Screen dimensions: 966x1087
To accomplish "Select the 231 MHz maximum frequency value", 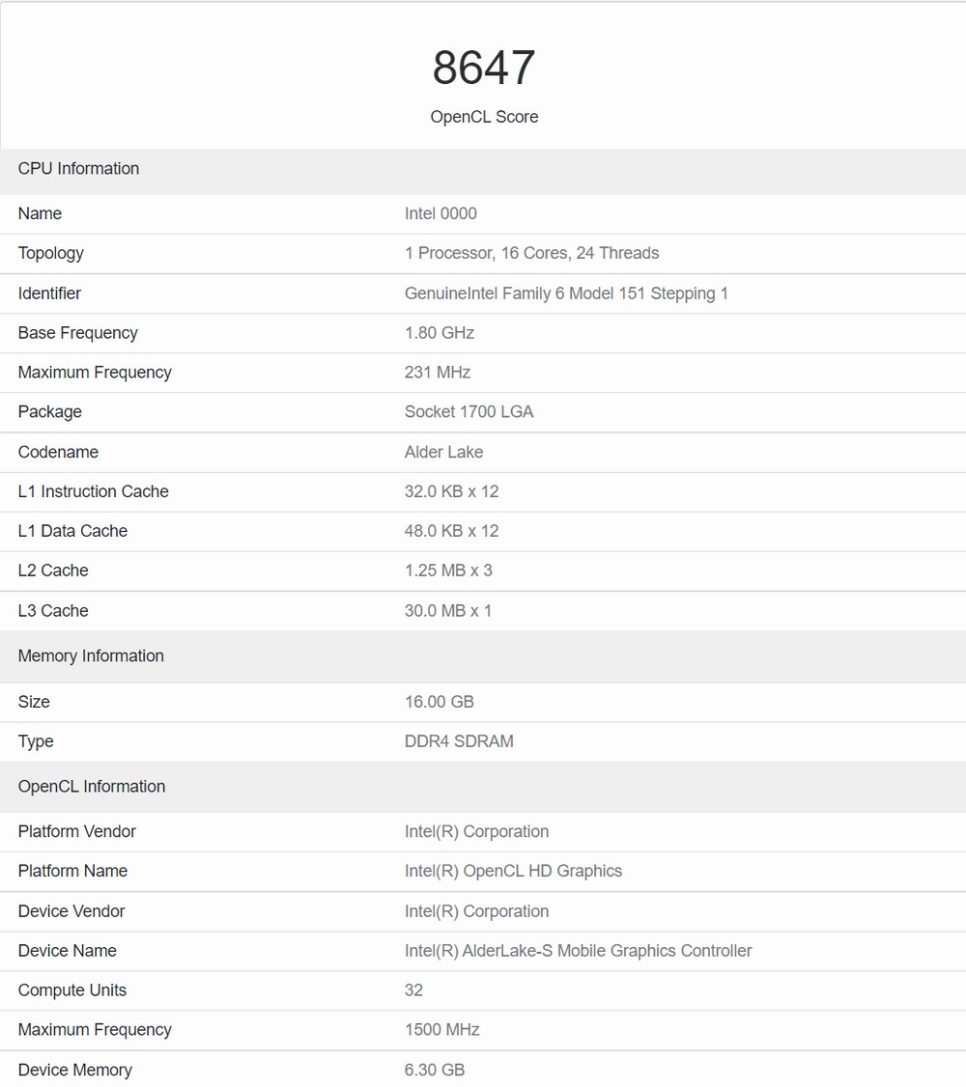I will click(x=438, y=373).
